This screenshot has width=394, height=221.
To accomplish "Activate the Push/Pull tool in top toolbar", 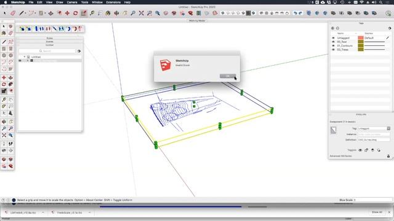I will (x=50, y=13).
